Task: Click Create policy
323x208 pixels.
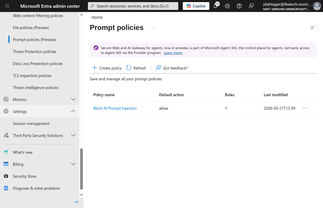Action: click(x=106, y=68)
